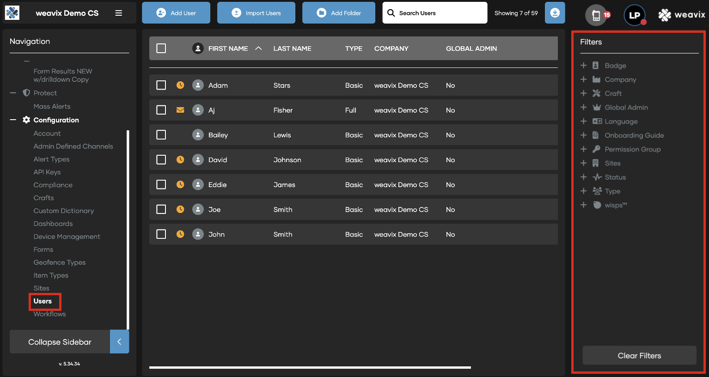Collapse the Configuration navigation section
Image resolution: width=709 pixels, height=377 pixels.
click(x=13, y=120)
